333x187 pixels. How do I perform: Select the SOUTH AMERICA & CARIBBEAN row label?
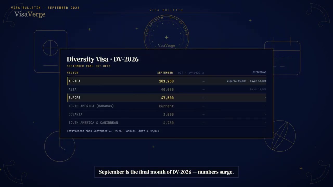point(93,123)
